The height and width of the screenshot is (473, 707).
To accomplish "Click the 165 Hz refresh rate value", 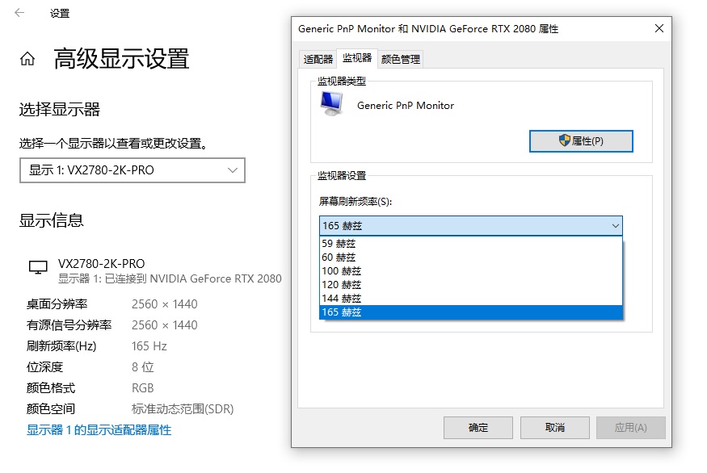I will pos(149,346).
